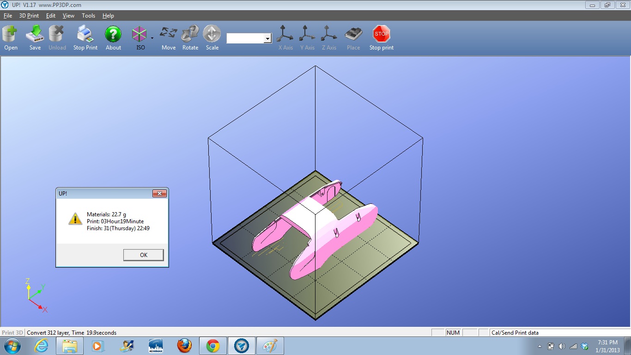Select the Move tool
The height and width of the screenshot is (355, 631).
click(x=169, y=33)
